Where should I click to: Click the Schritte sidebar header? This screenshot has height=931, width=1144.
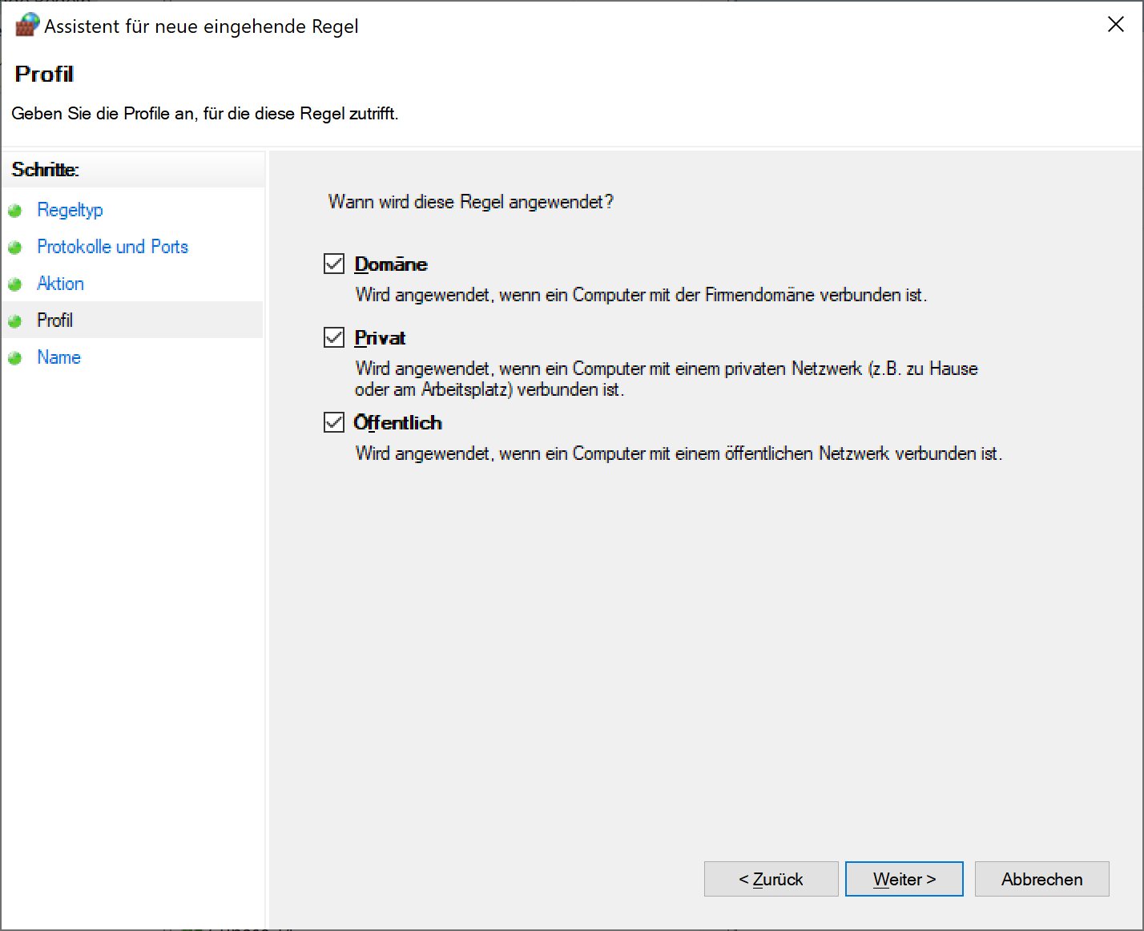45,170
